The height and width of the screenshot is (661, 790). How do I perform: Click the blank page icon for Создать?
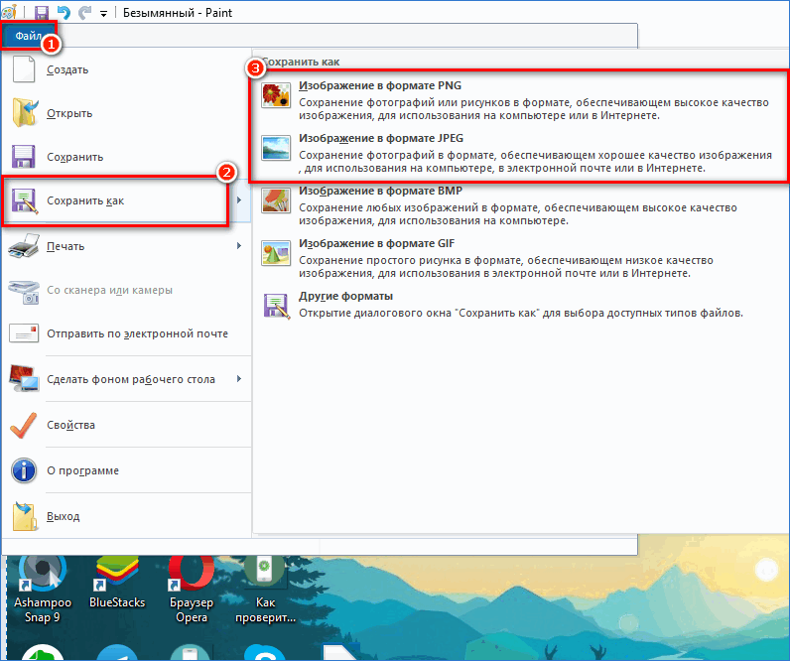24,69
